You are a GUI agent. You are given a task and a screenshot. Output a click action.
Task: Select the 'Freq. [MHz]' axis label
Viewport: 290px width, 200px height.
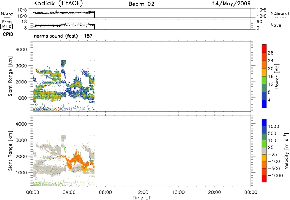click(7, 25)
